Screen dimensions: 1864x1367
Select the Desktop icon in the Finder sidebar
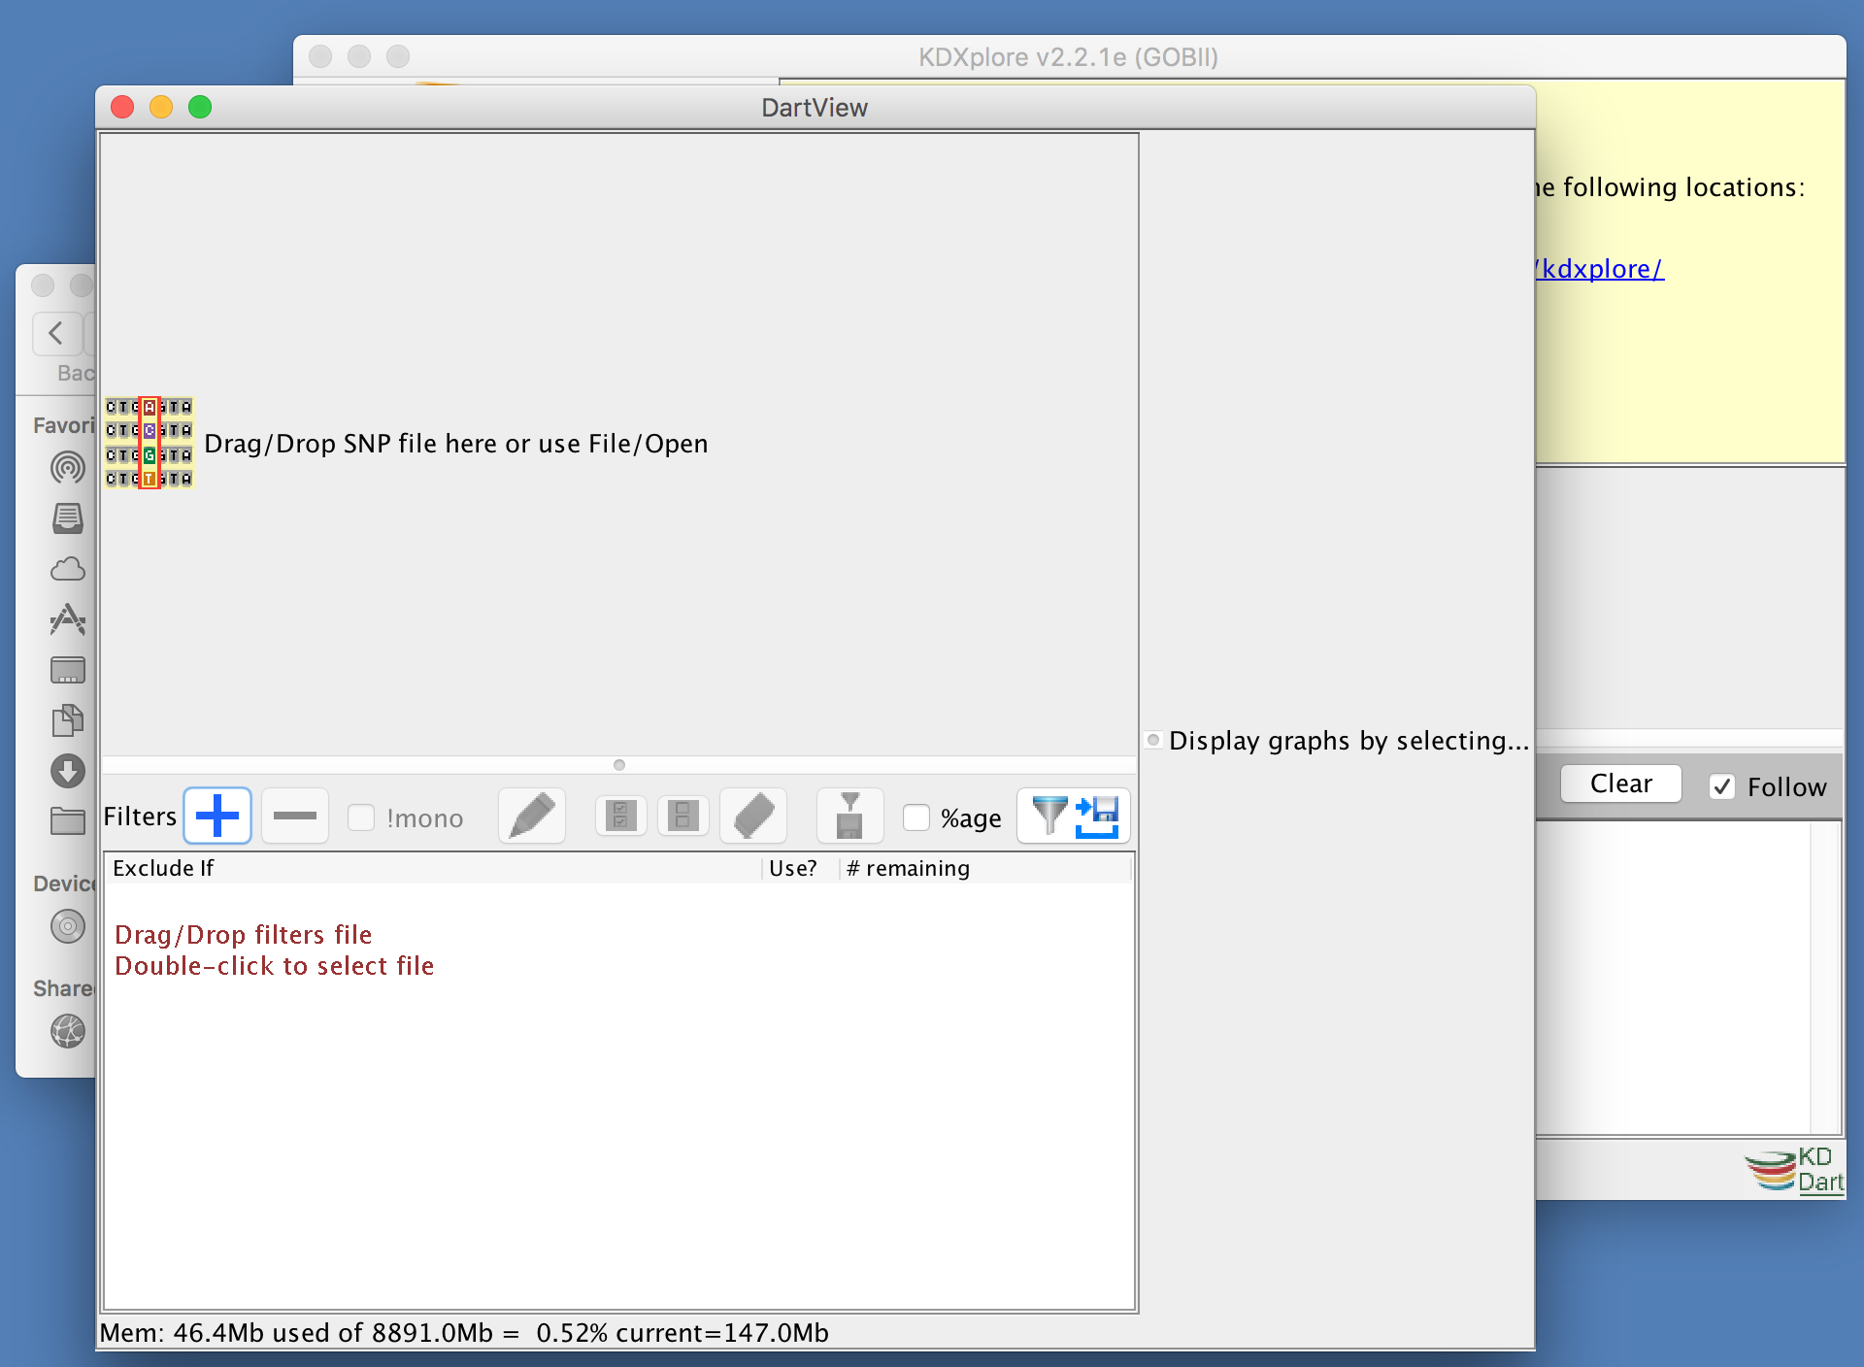pos(68,670)
